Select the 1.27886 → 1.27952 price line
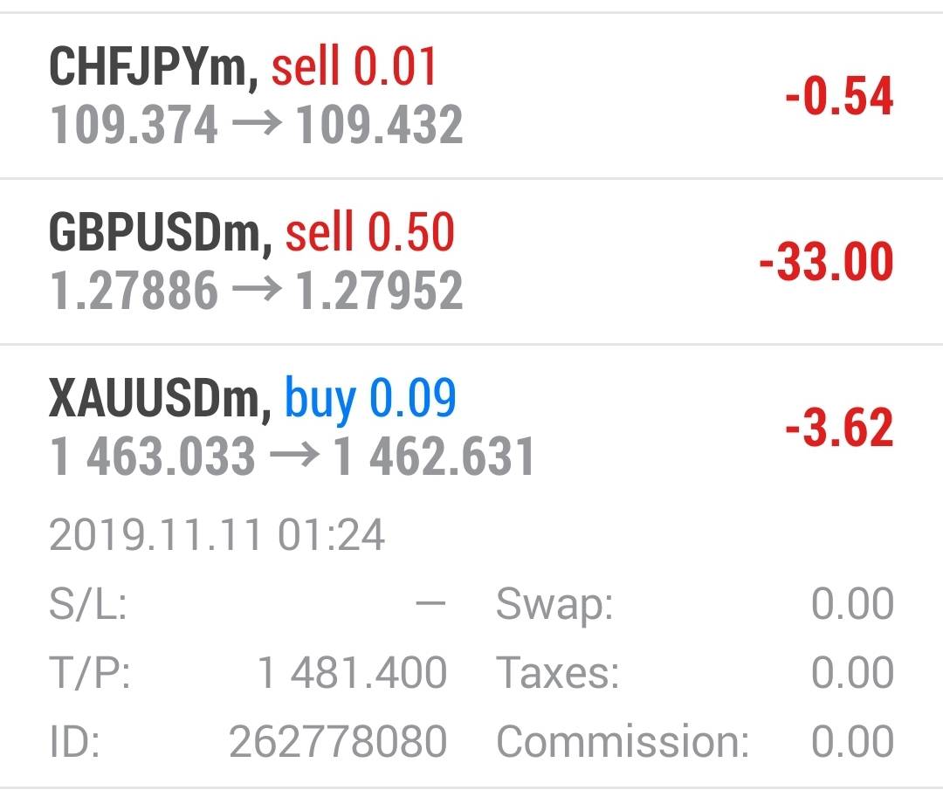The image size is (943, 790). [256, 292]
